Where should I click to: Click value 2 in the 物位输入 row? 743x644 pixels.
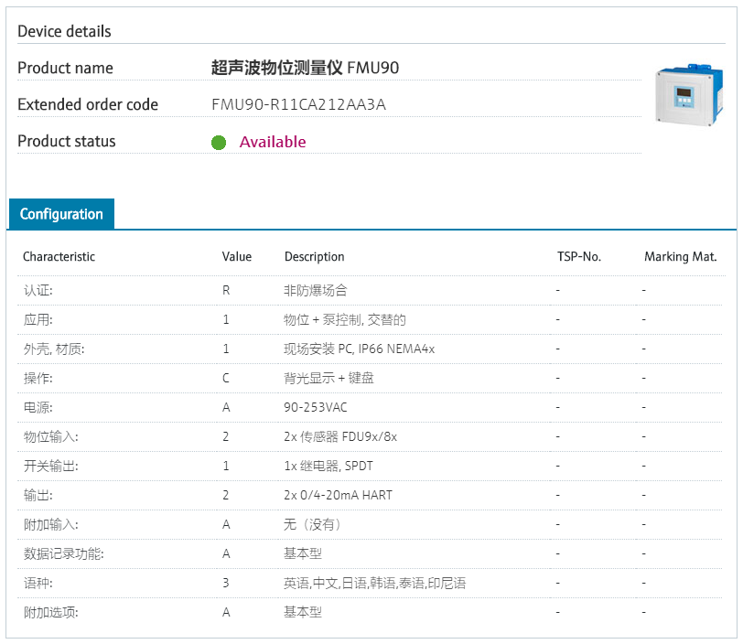(226, 437)
